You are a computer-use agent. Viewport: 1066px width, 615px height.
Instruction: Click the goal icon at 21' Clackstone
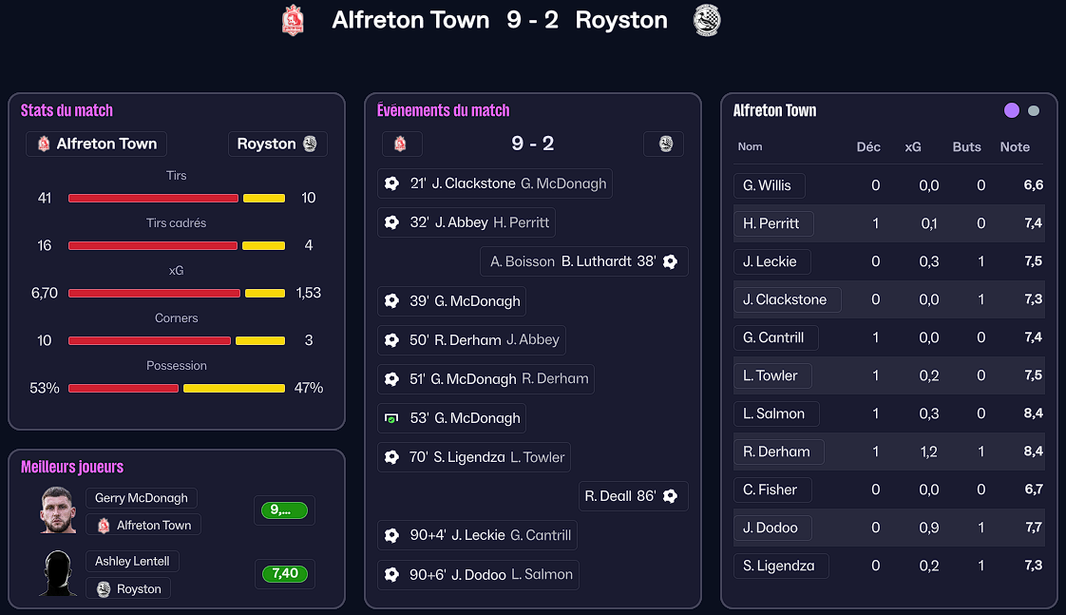391,183
